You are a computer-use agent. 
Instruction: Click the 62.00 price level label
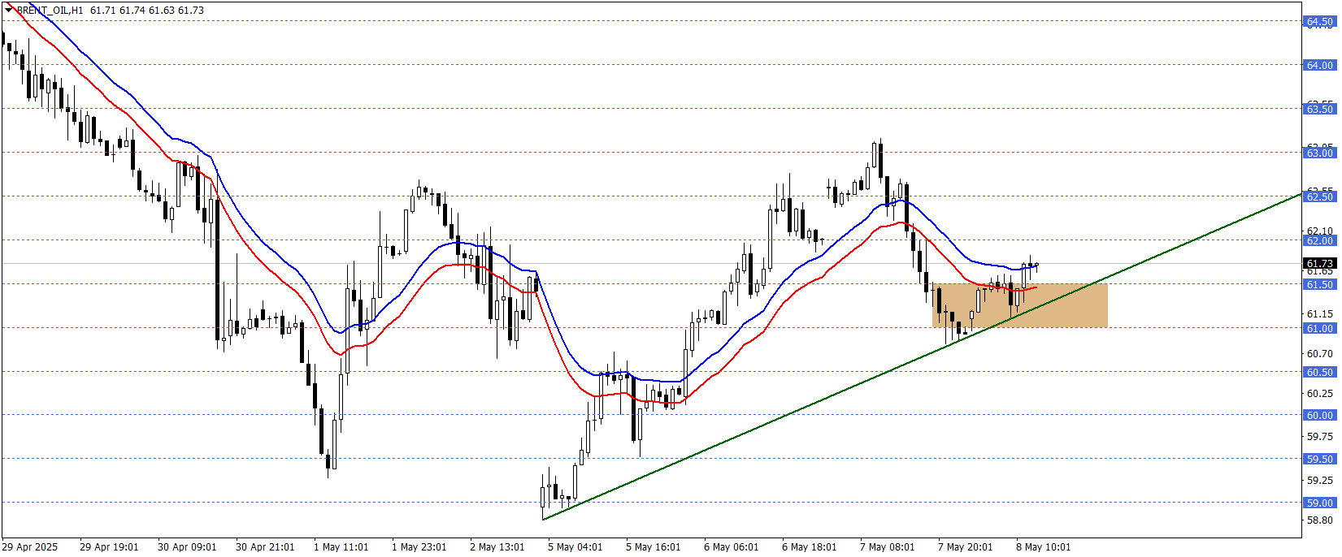[1320, 240]
